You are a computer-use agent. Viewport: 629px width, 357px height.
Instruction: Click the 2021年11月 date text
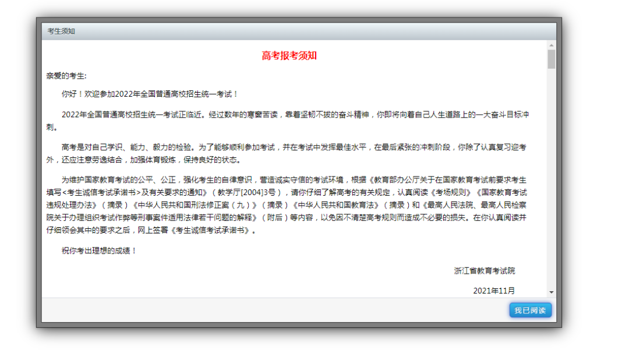(x=493, y=291)
